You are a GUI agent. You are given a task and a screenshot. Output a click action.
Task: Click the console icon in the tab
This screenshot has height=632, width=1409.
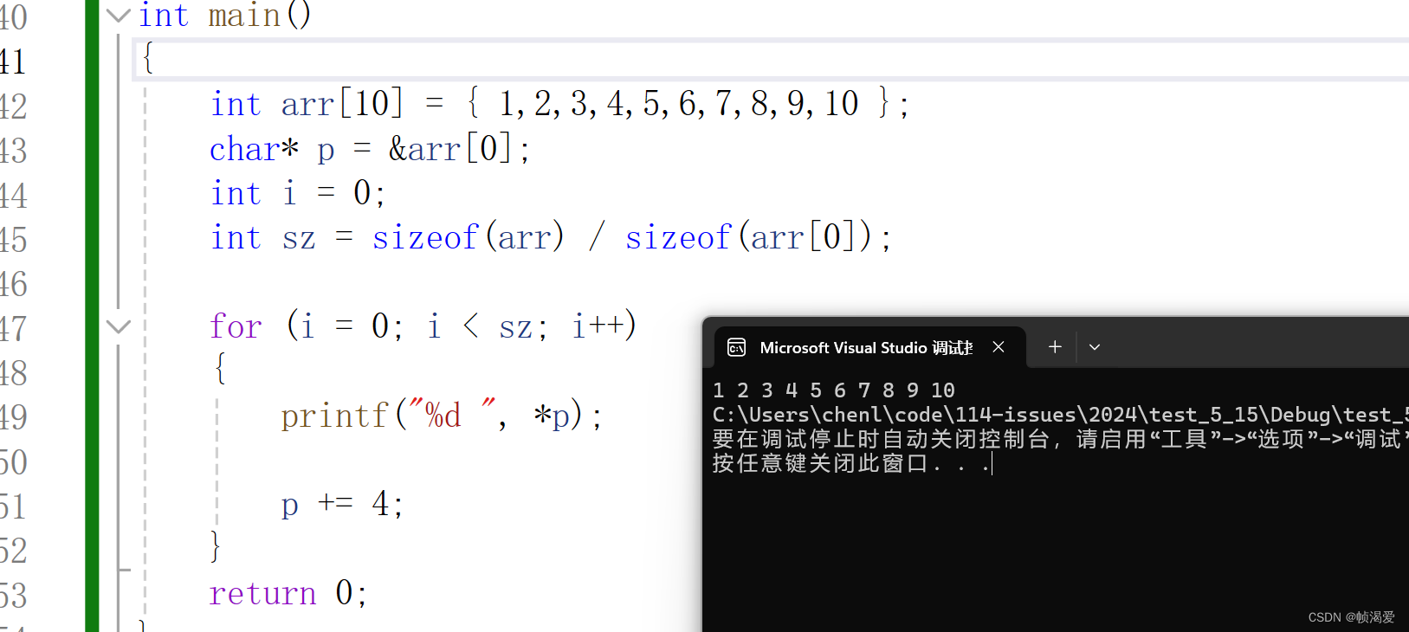click(736, 348)
